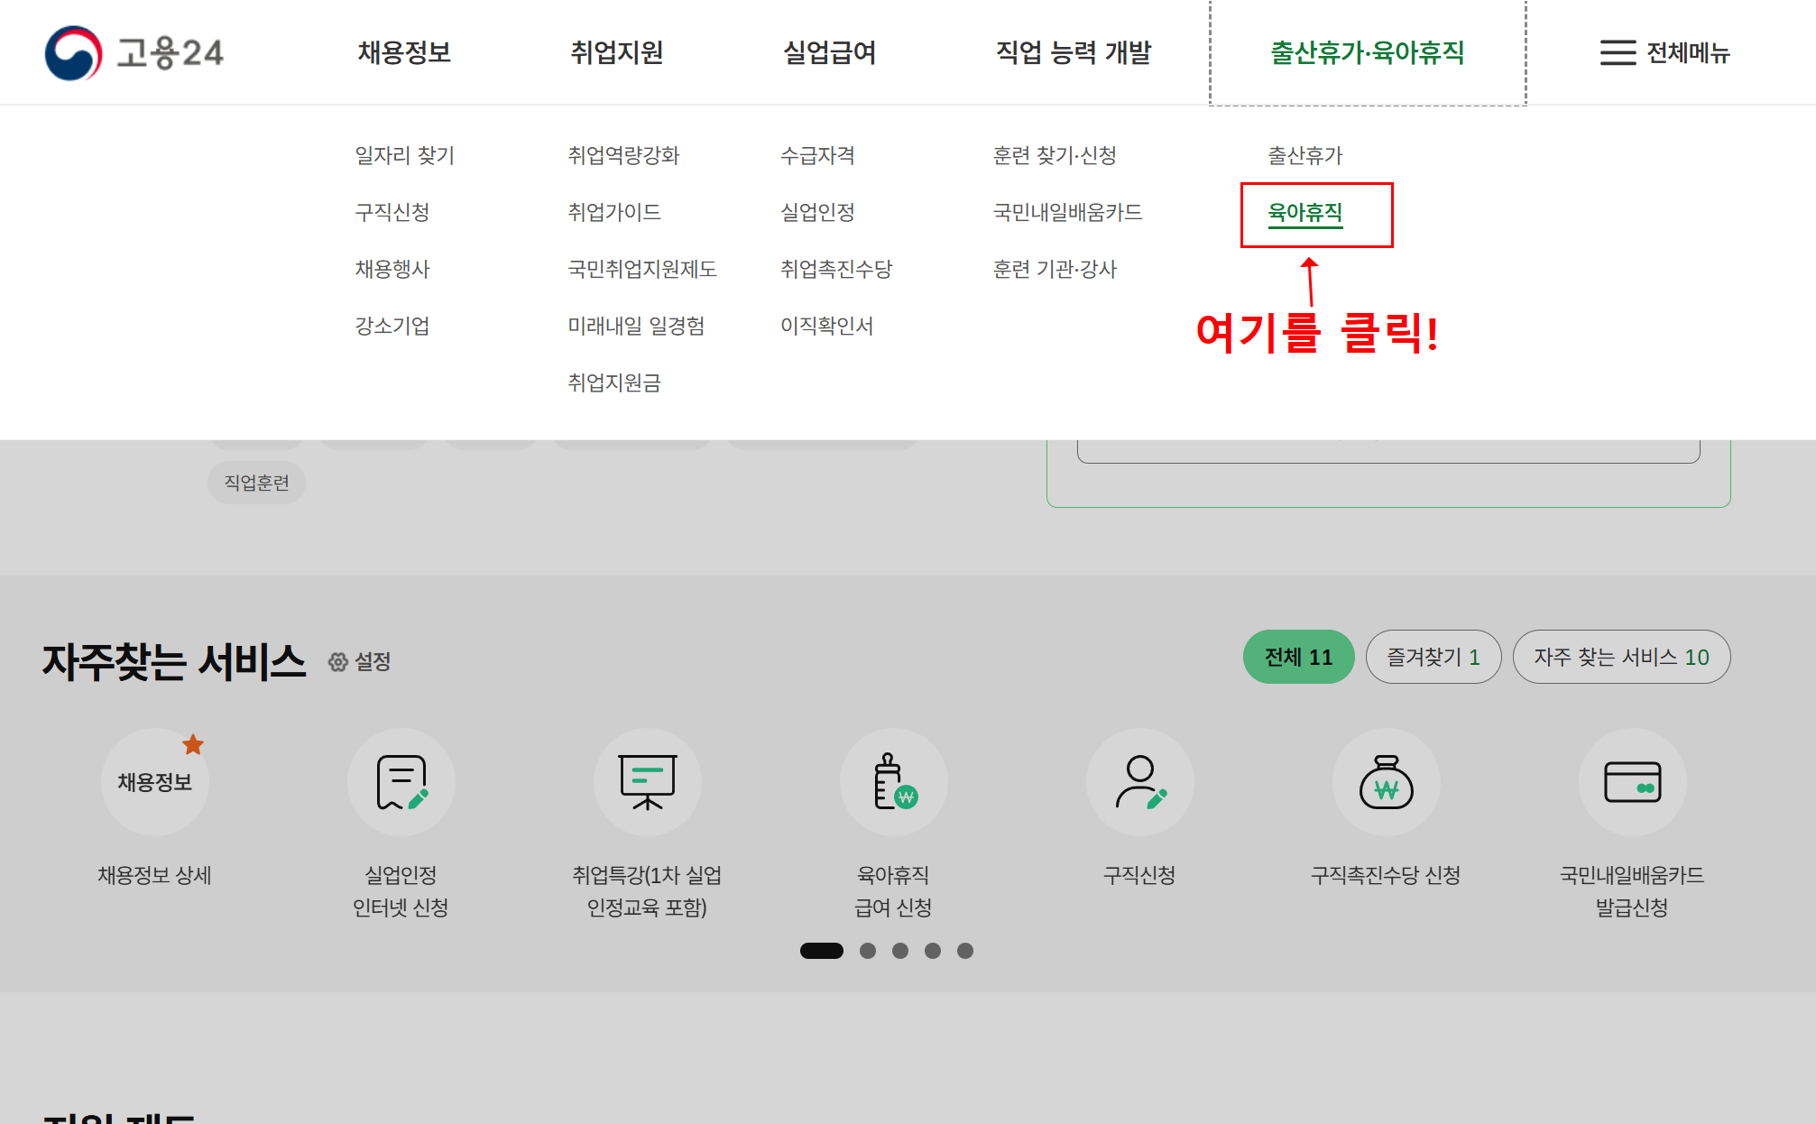Click the 구직신청 person icon
This screenshot has height=1124, width=1816.
[1139, 782]
